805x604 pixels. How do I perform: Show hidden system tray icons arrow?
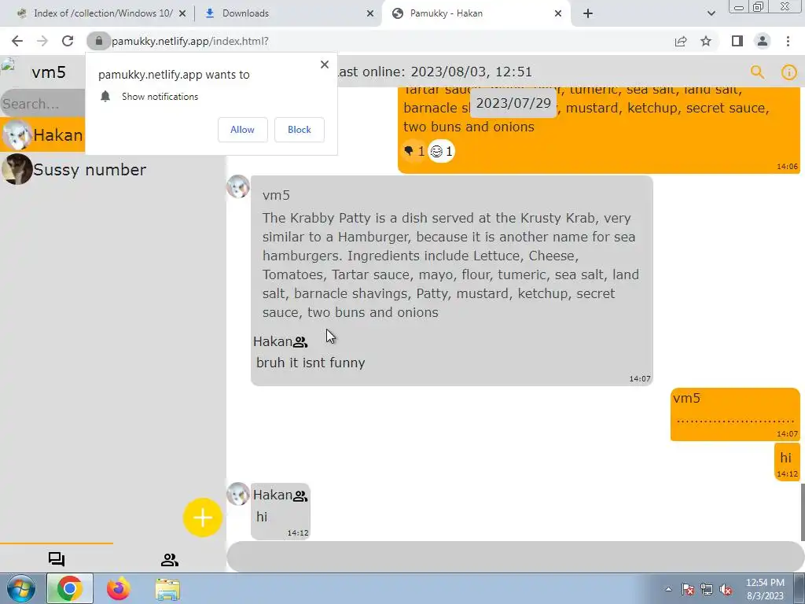(x=668, y=589)
